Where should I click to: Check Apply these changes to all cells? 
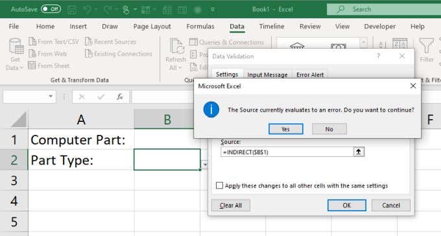[x=219, y=185]
